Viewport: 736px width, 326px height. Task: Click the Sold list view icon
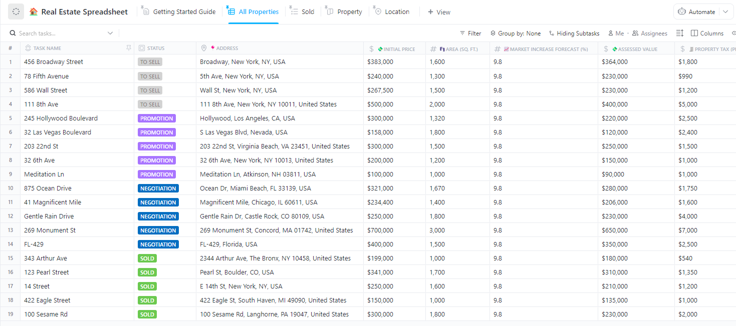coord(294,11)
